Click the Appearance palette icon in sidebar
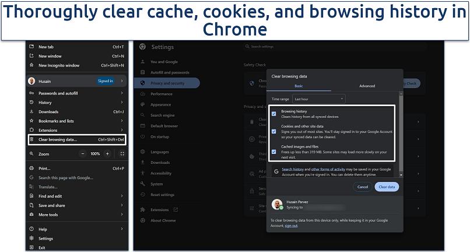This screenshot has height=252, width=470. pyautogui.click(x=143, y=104)
